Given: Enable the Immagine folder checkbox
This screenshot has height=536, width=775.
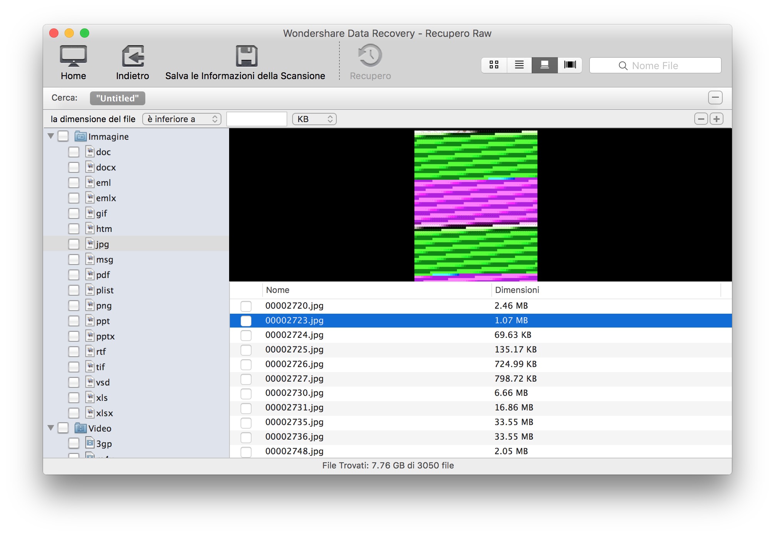Looking at the screenshot, I should click(63, 136).
